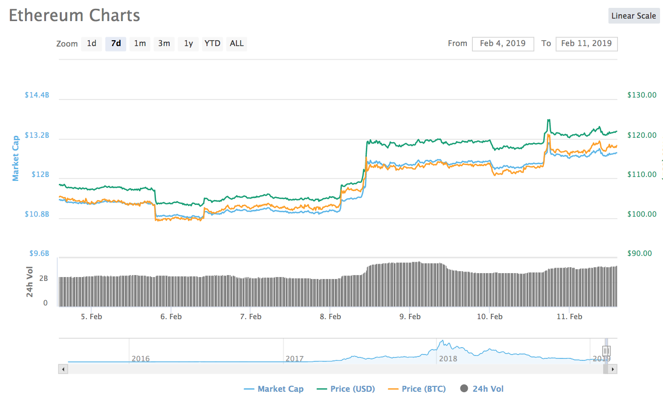Click the $130.00 price axis label
This screenshot has width=663, height=404.
pos(642,95)
